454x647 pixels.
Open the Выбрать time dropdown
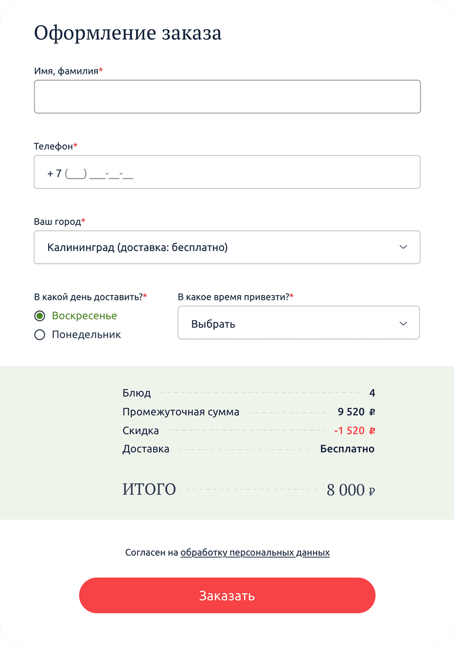click(x=299, y=323)
